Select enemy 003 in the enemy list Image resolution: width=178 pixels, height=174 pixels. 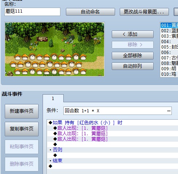pyautogui.click(x=169, y=36)
